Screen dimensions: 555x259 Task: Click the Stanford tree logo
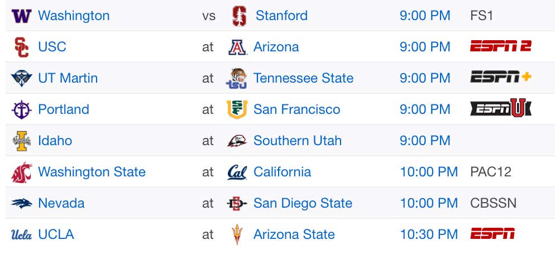click(240, 16)
